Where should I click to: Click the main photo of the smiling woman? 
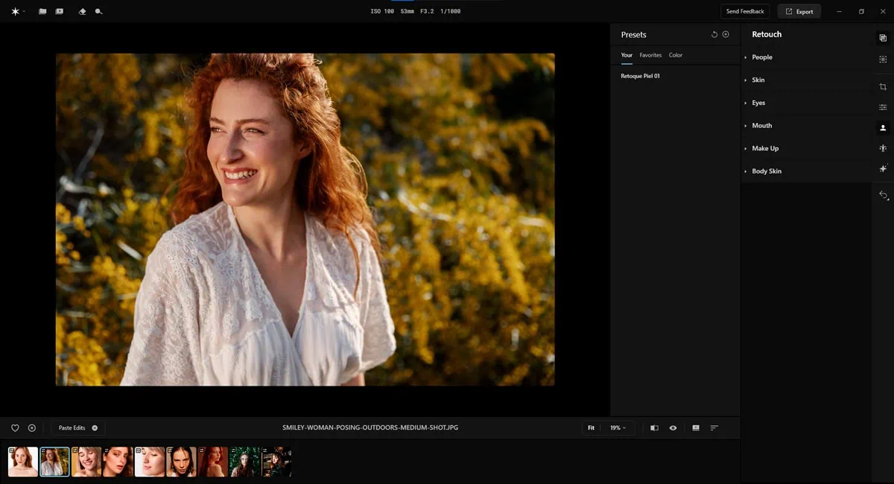point(305,220)
